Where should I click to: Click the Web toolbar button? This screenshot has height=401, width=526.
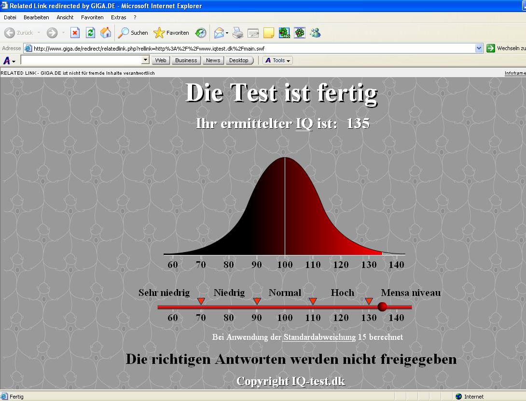tap(161, 60)
